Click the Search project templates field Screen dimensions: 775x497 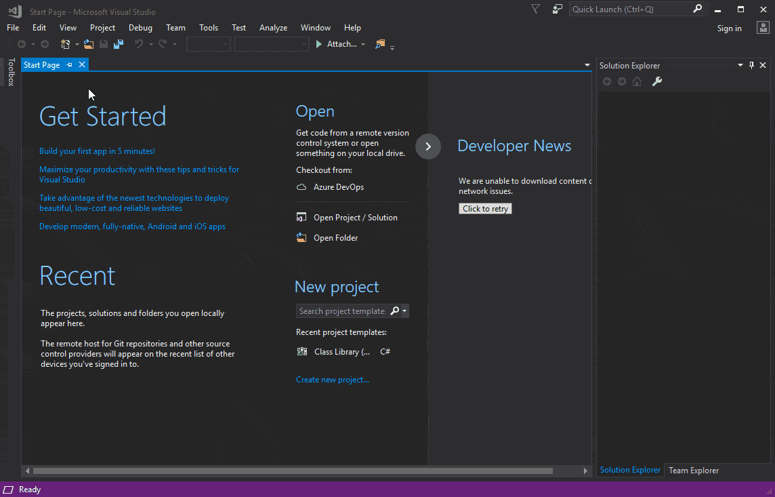pos(342,311)
